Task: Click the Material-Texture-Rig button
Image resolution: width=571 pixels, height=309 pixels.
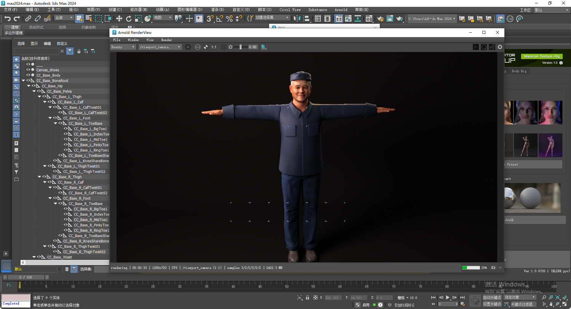Action: pos(541,56)
